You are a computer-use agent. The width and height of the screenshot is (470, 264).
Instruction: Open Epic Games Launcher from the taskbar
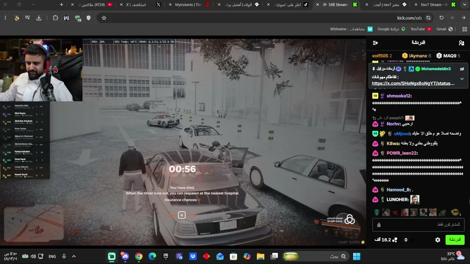point(166,257)
